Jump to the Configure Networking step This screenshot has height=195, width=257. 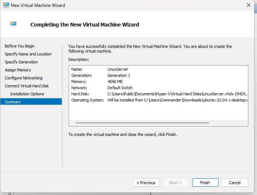(x=24, y=78)
